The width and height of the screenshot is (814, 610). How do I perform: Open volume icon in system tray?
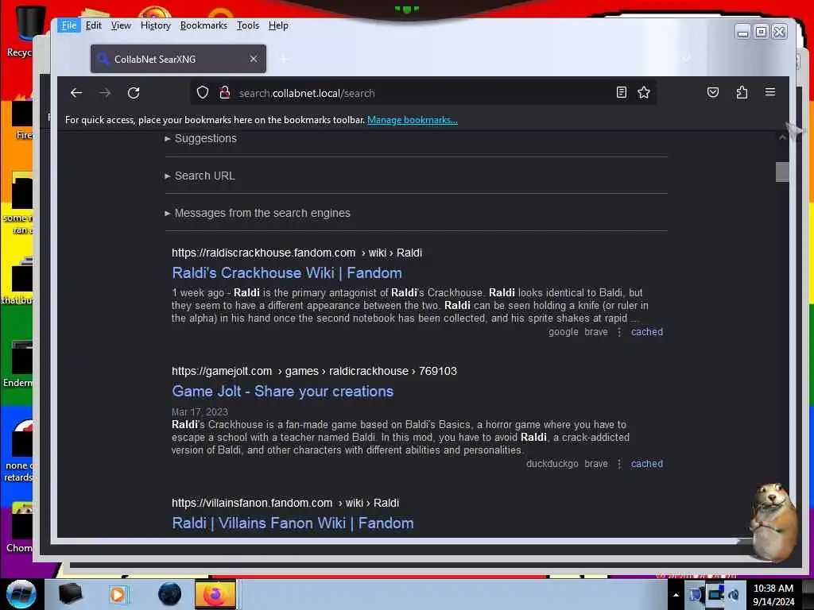point(734,594)
